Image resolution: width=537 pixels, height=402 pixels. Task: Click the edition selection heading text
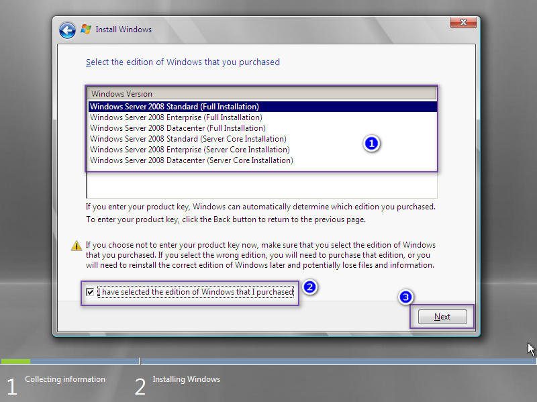click(183, 62)
